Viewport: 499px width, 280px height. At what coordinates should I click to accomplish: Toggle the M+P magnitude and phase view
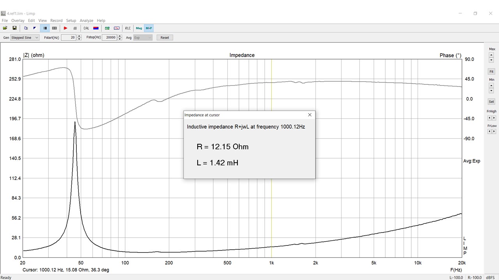coord(149,28)
